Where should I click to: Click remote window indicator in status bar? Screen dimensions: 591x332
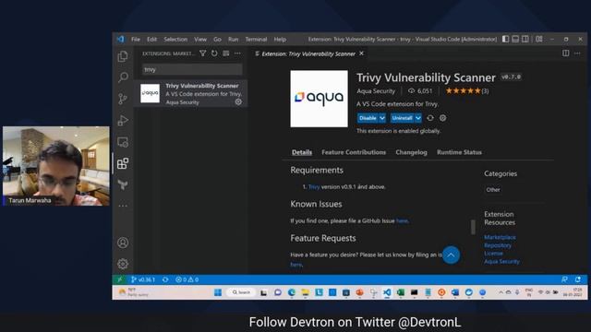click(x=120, y=279)
